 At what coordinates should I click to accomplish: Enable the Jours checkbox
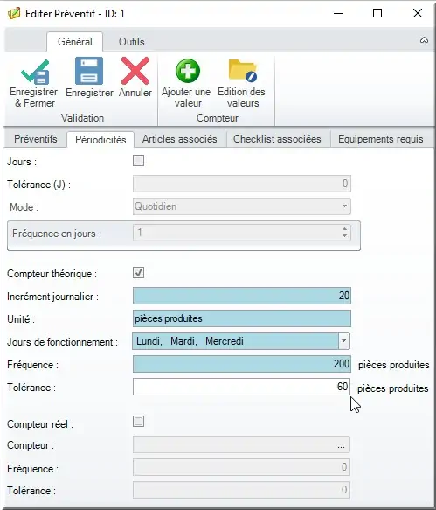(138, 160)
